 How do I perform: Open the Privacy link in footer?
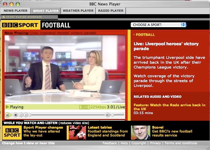click(155, 143)
